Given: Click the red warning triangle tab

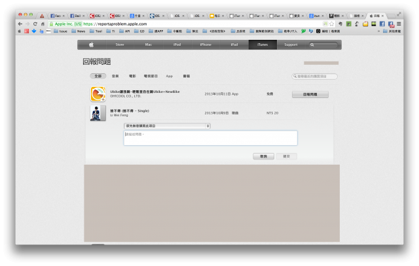Looking at the screenshot, I should (42, 16).
